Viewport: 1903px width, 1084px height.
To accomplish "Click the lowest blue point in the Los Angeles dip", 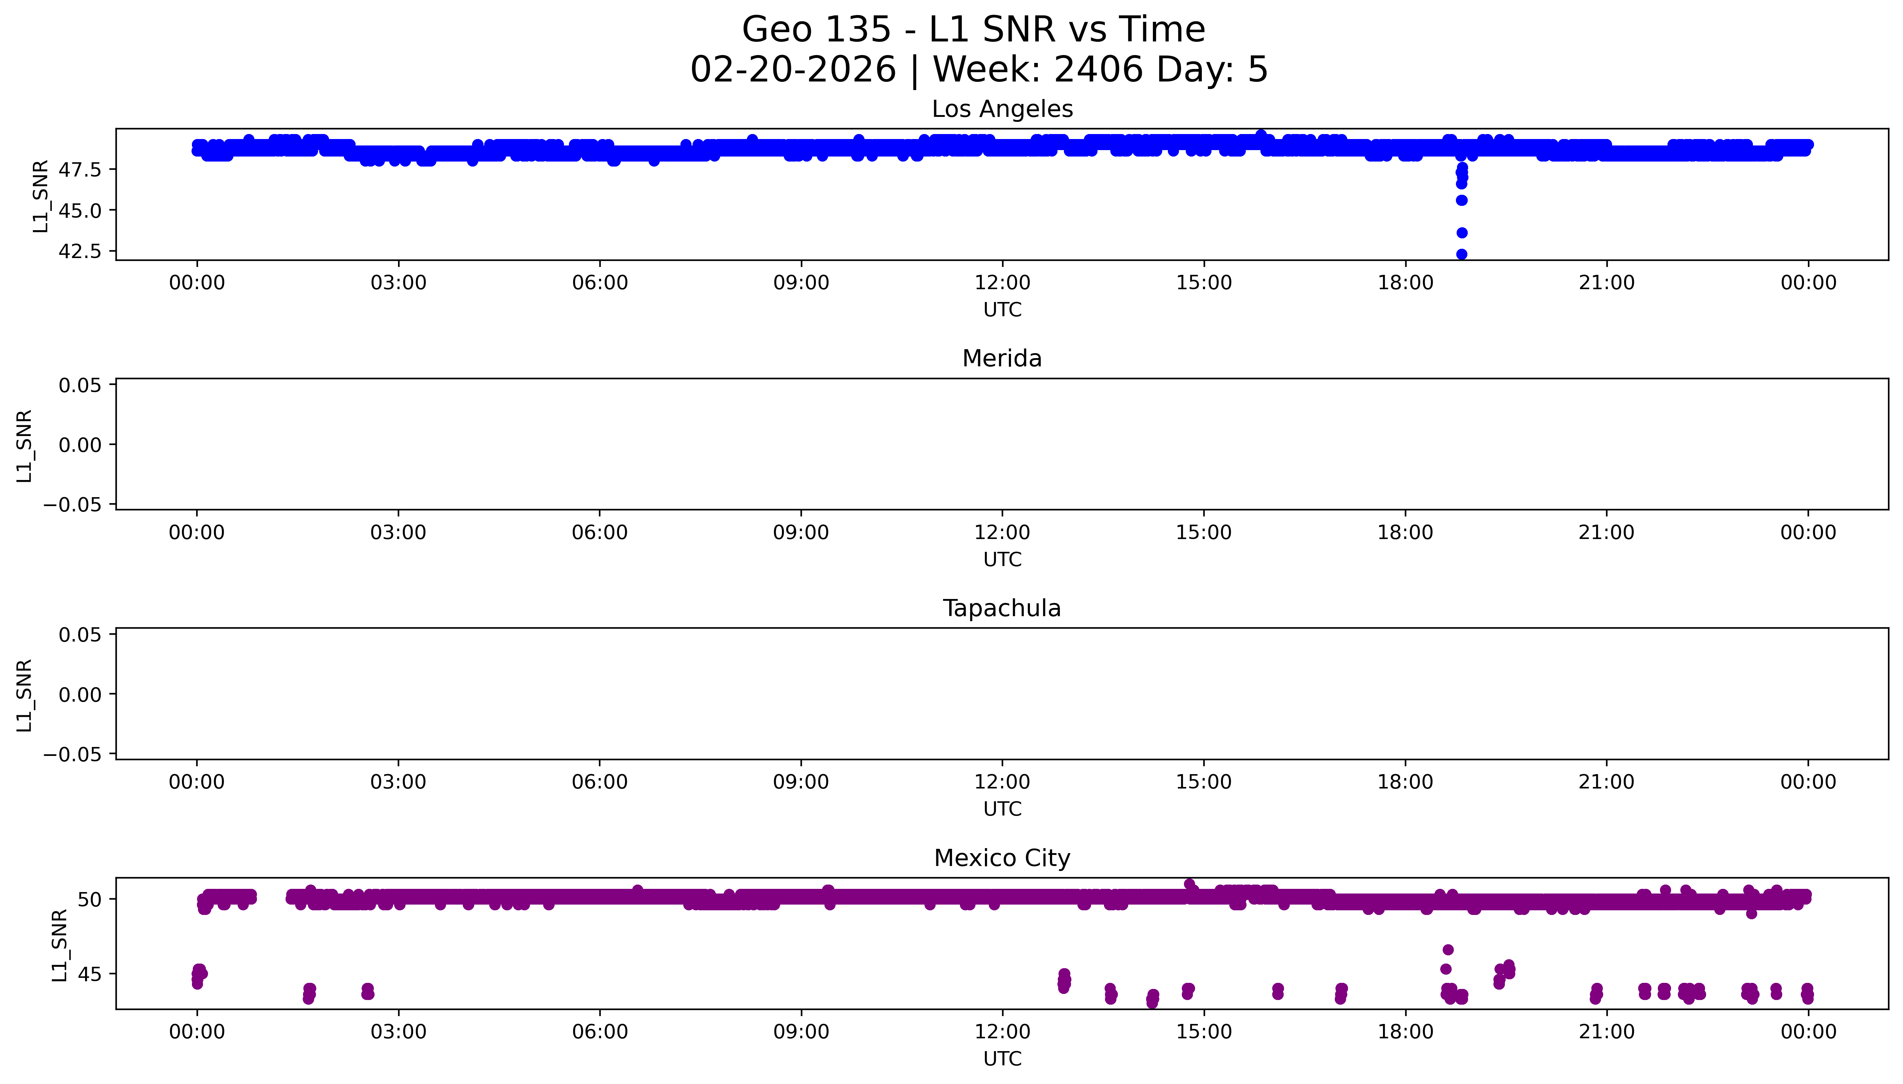I will tap(1461, 254).
